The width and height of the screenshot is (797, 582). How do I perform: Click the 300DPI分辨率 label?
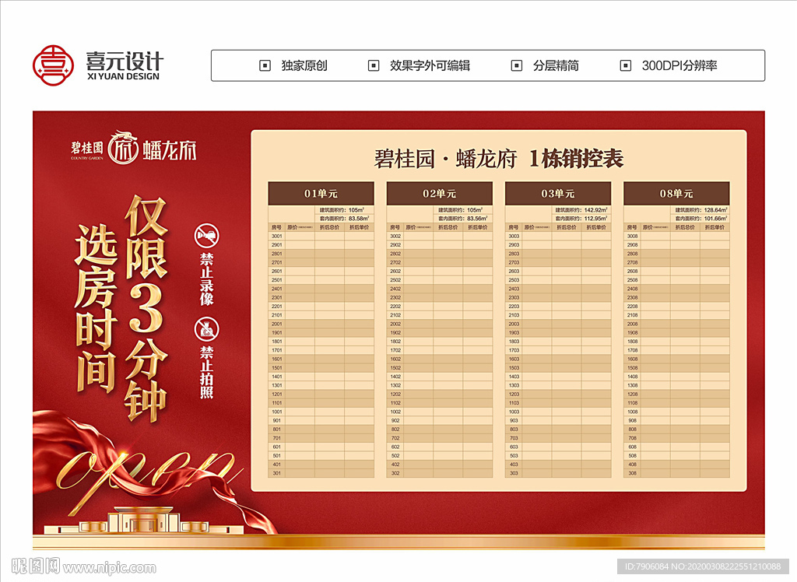[679, 65]
